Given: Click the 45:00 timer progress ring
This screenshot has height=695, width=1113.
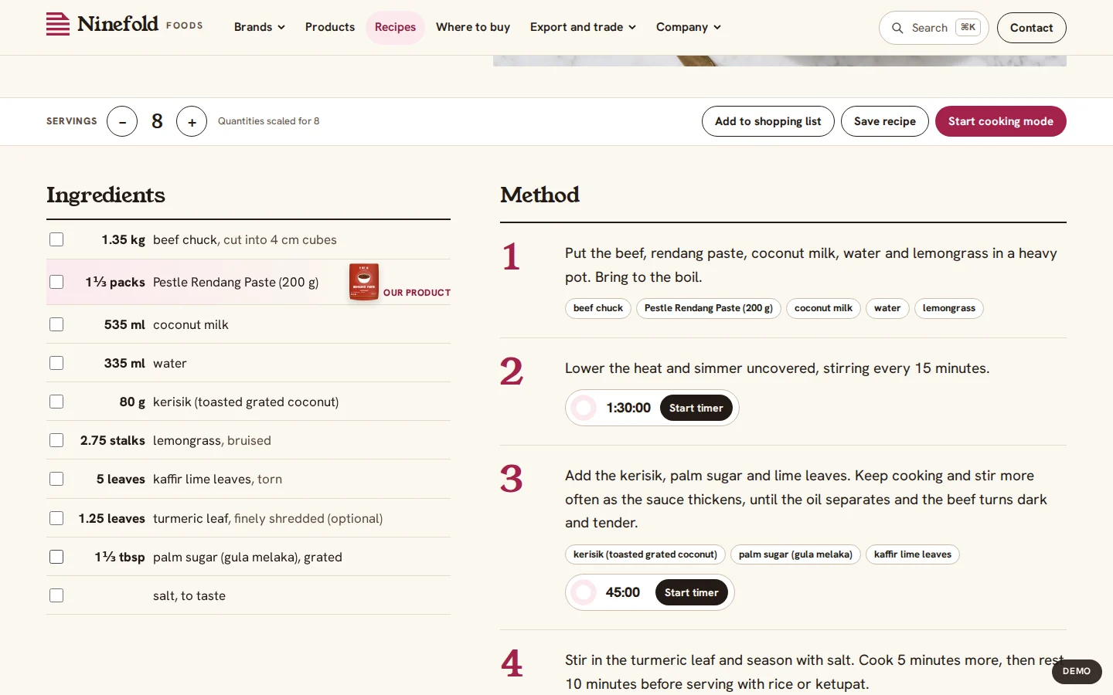Looking at the screenshot, I should click(584, 592).
